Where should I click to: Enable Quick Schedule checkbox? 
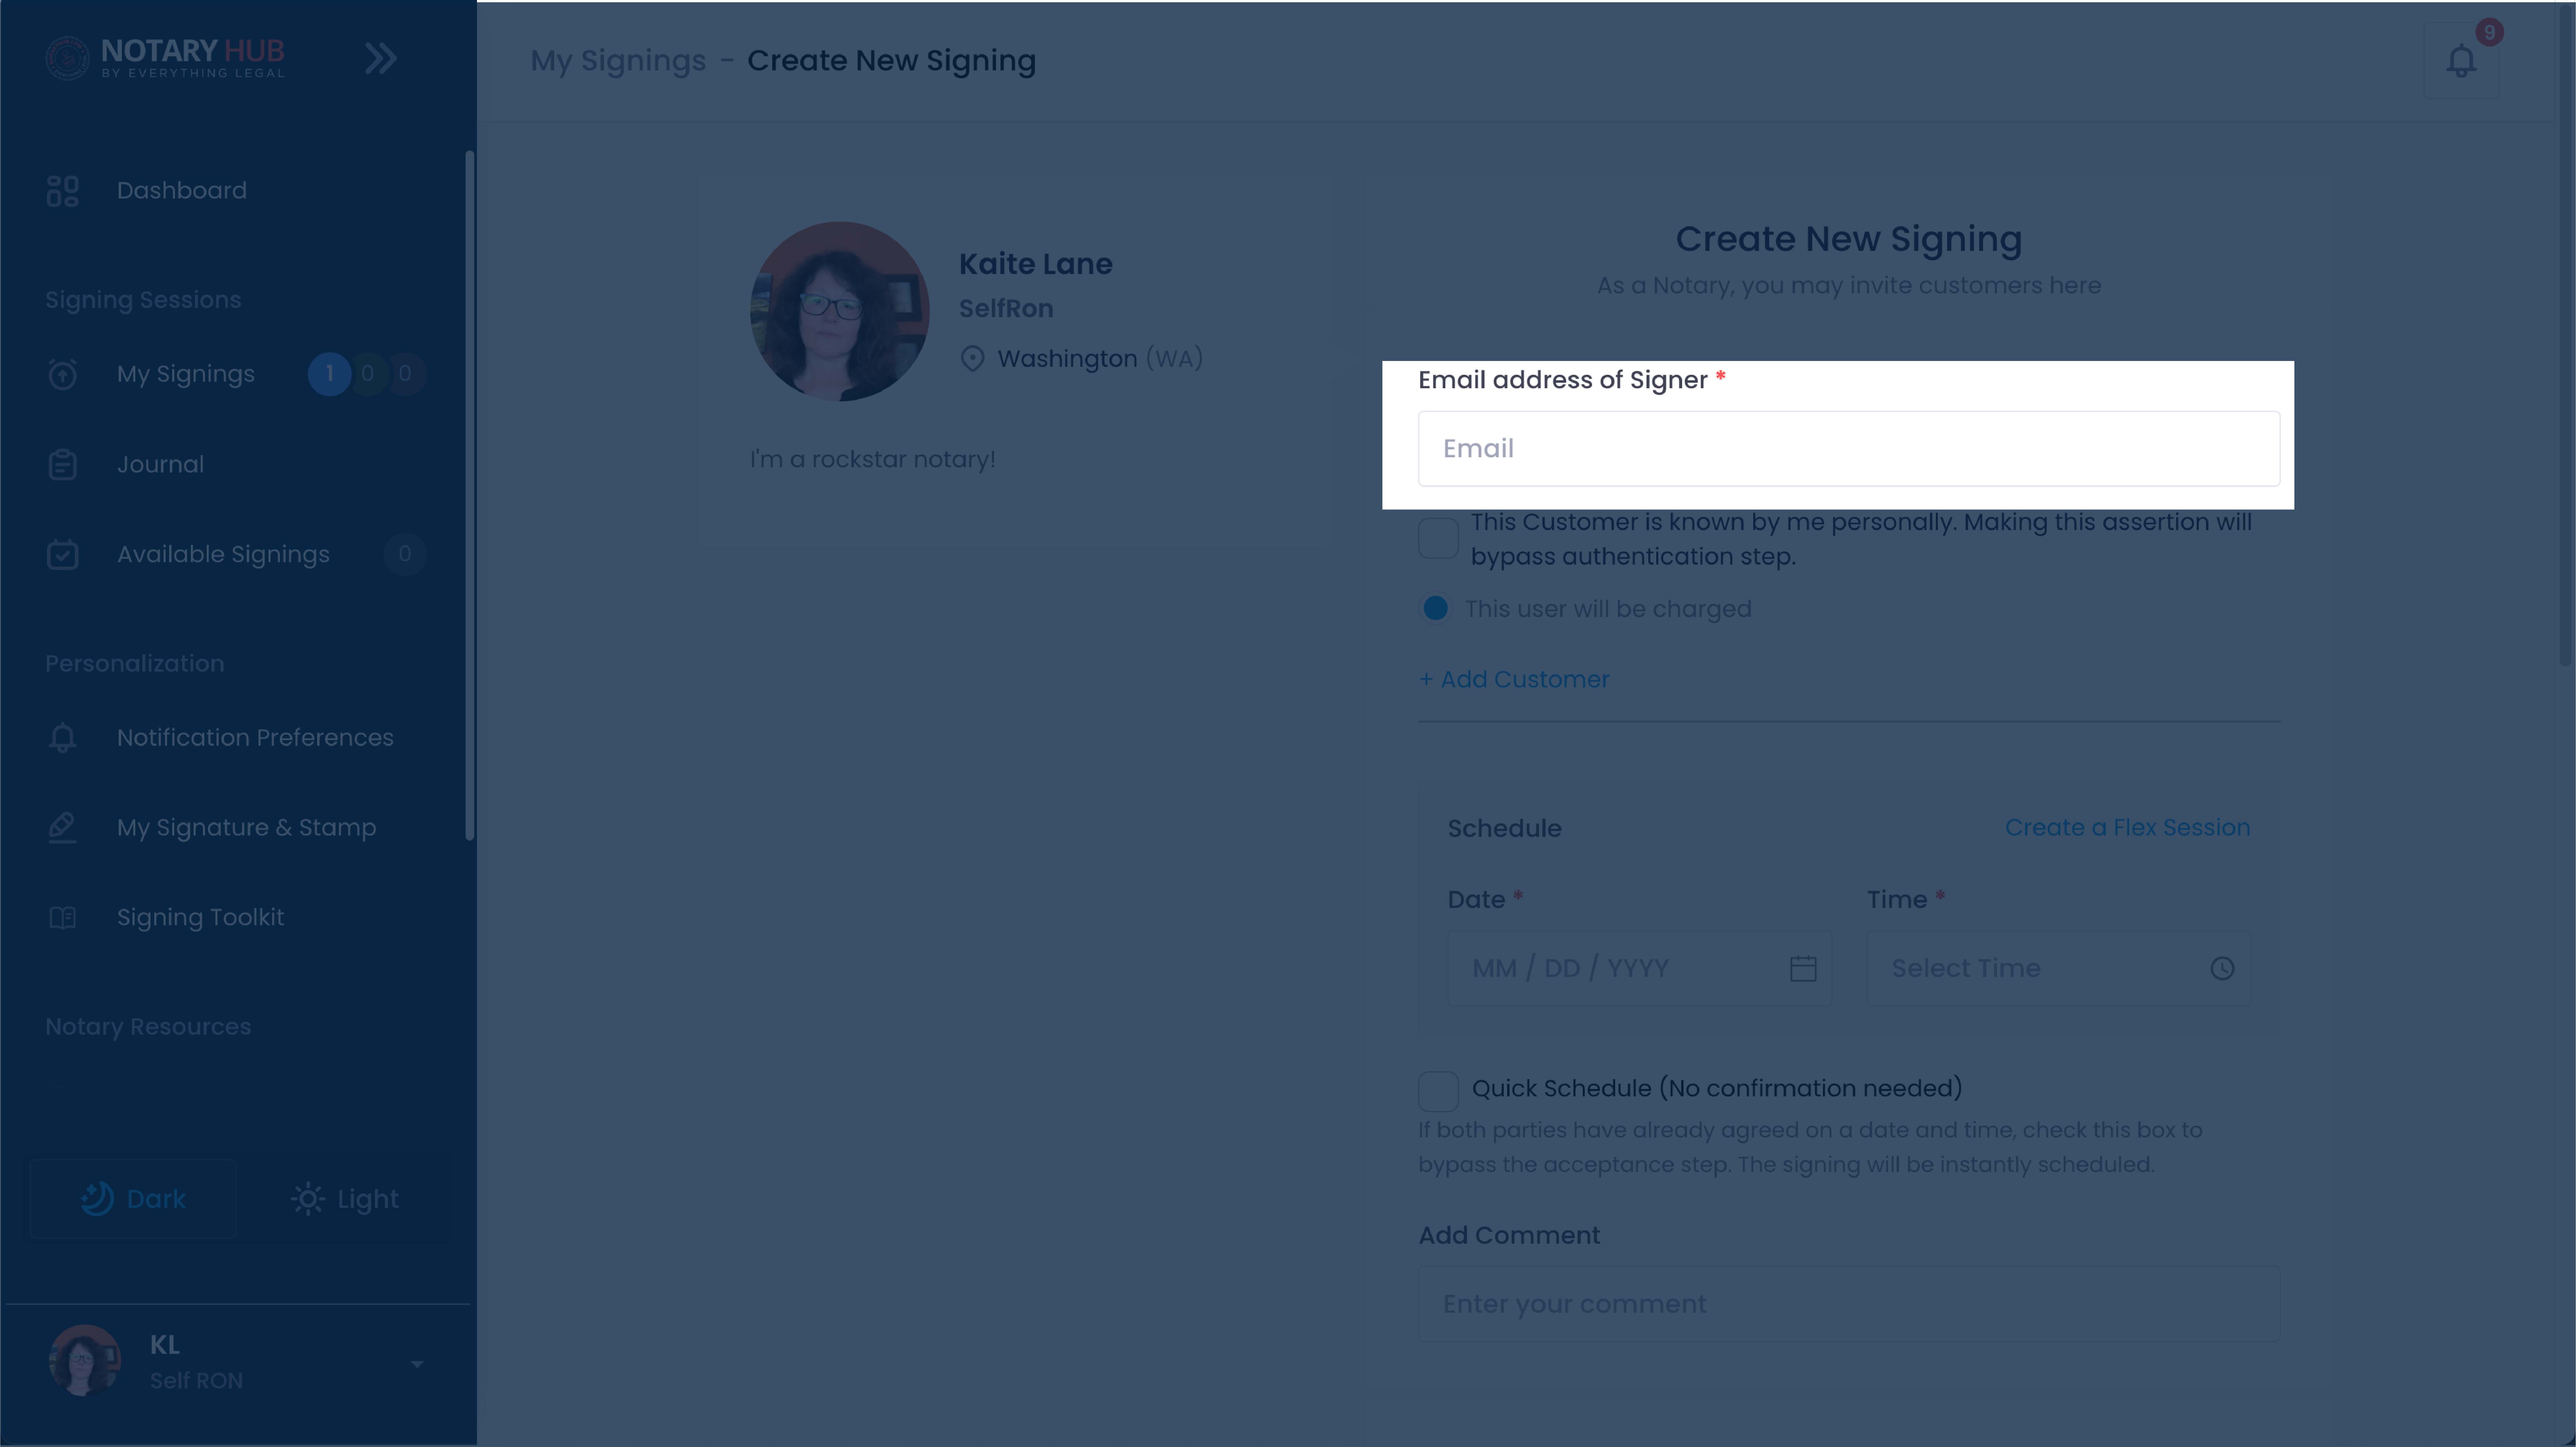(1438, 1091)
